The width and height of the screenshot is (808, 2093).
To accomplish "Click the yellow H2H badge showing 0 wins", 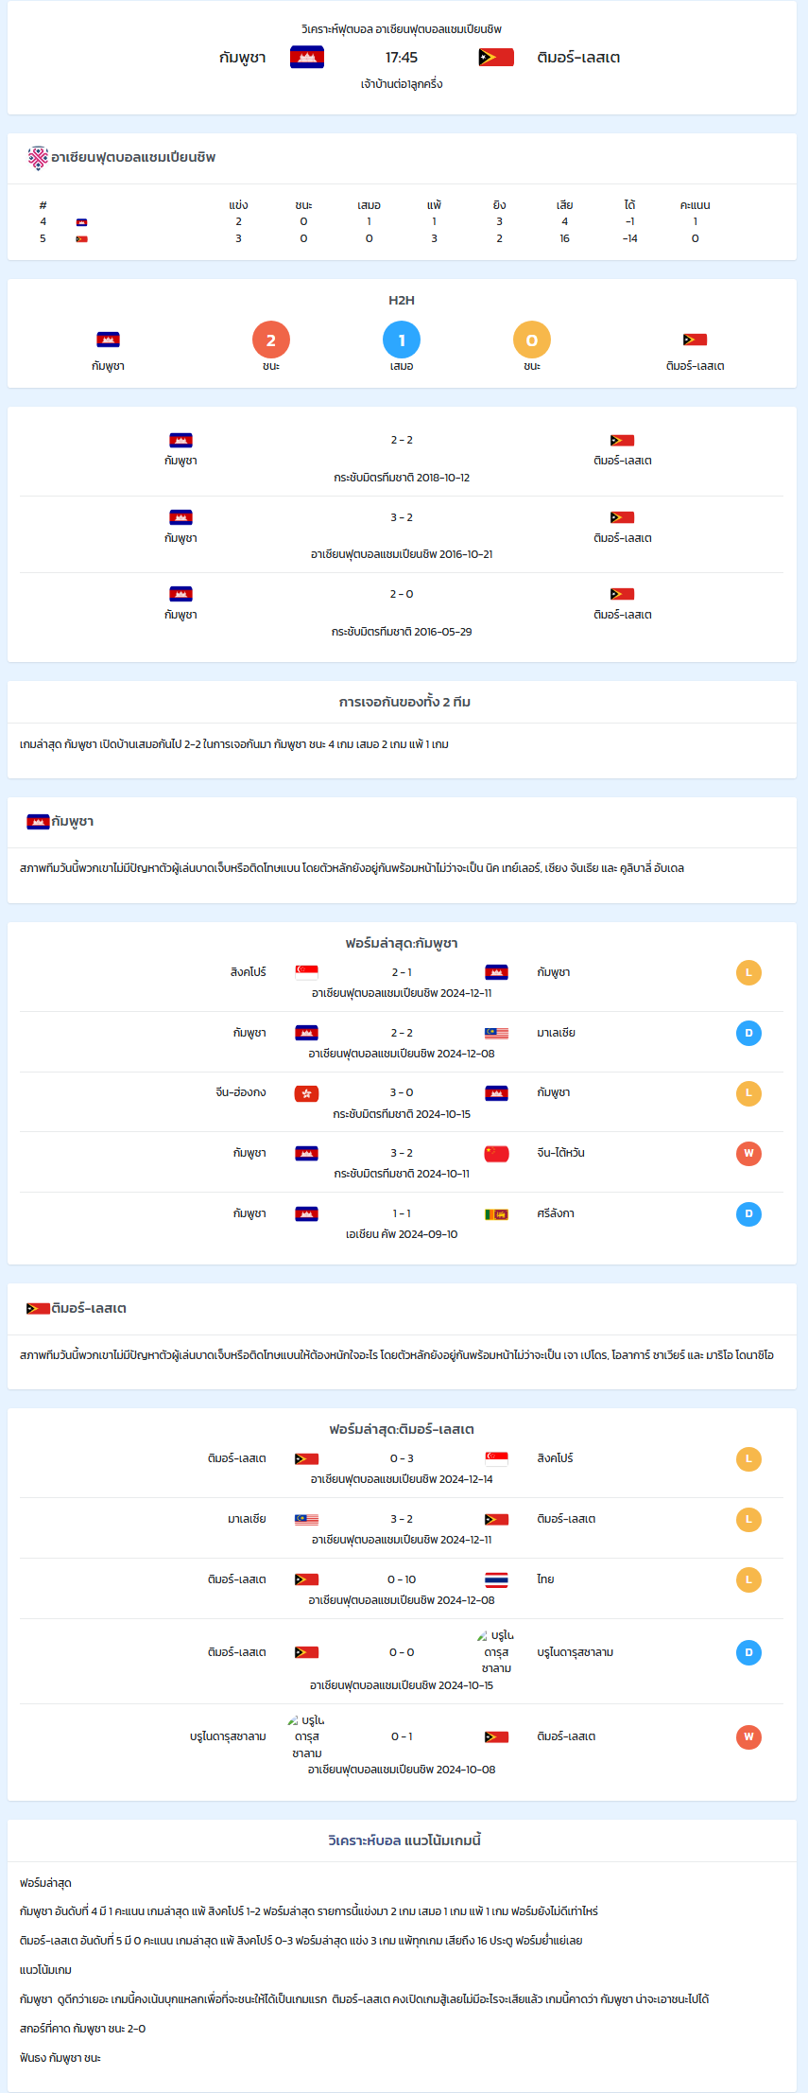I will (x=532, y=340).
